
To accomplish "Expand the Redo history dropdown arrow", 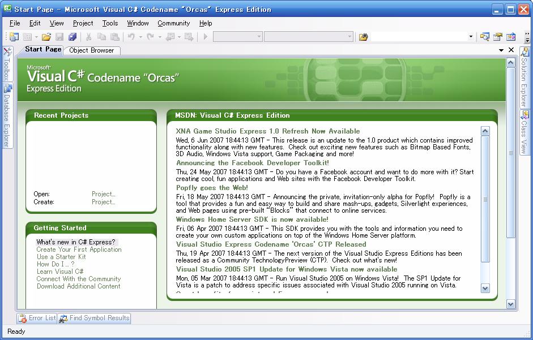I will pos(159,37).
